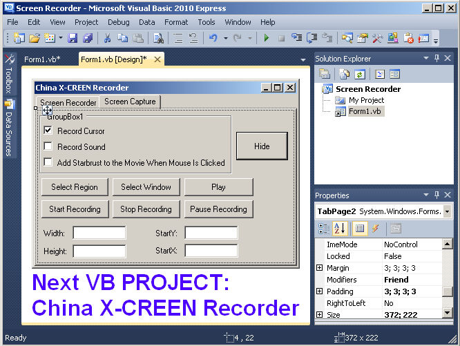Switch to the Form1.vb* code tab

tap(42, 59)
